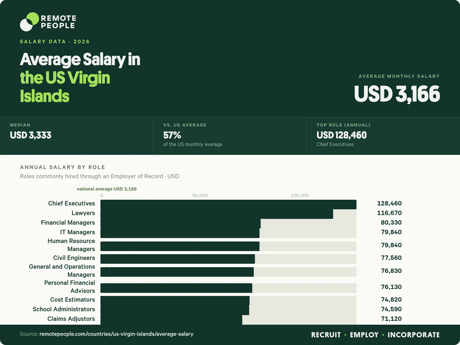This screenshot has height=345, width=460.
Task: Click the 'School Administrators' row label
Action: (x=64, y=309)
